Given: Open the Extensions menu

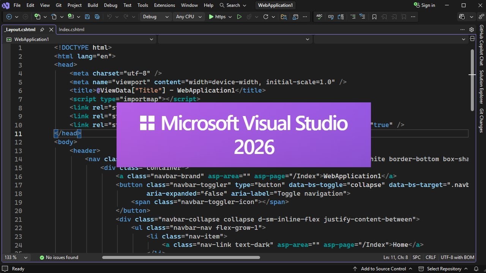Looking at the screenshot, I should point(164,5).
